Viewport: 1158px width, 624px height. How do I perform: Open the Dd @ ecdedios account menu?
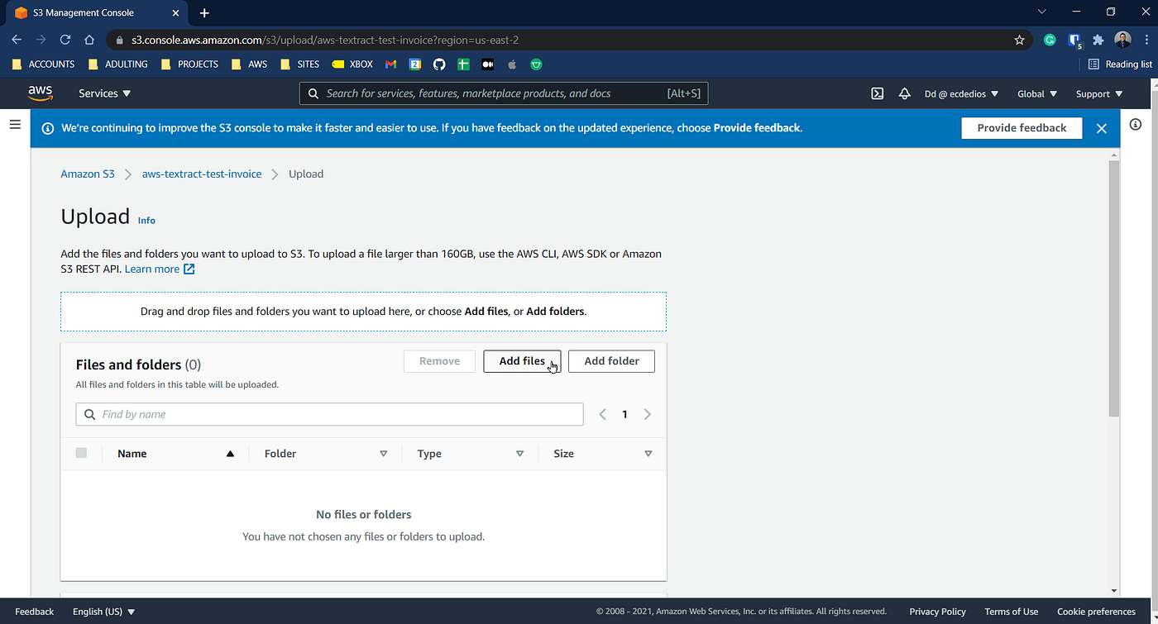click(961, 93)
